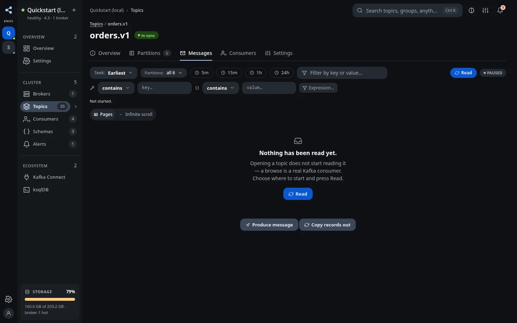Switch to Pages view mode
The width and height of the screenshot is (517, 323).
pos(103,114)
